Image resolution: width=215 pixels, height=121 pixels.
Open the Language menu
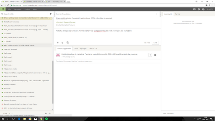(18, 9)
